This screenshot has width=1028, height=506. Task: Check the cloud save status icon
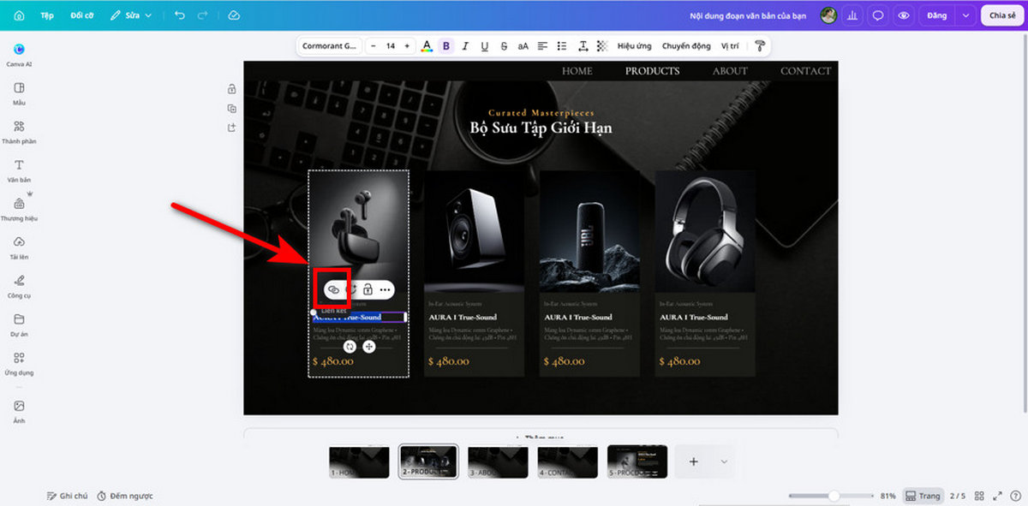(x=234, y=15)
